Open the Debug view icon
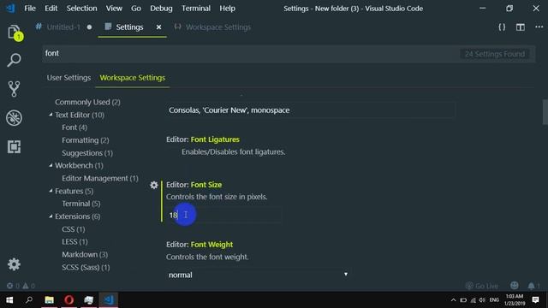This screenshot has height=308, width=548. coord(14,118)
